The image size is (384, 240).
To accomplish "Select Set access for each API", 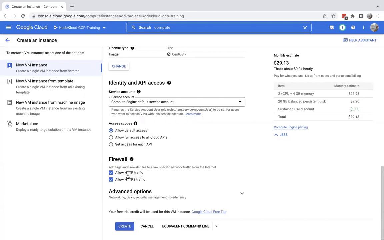I will [x=111, y=144].
